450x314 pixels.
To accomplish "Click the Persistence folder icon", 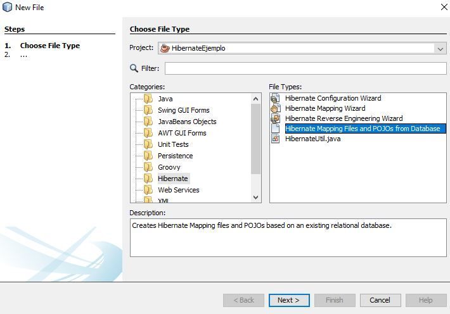I will coord(148,156).
